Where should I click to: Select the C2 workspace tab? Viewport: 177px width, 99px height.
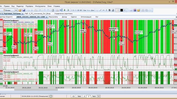[74, 96]
